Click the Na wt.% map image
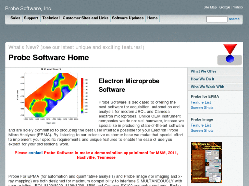The image size is (249, 186). pyautogui.click(x=52, y=96)
